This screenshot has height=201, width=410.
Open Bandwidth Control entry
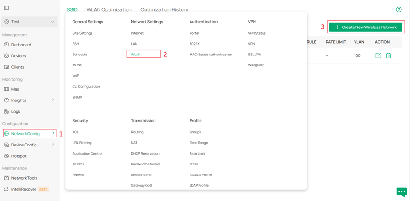146,164
